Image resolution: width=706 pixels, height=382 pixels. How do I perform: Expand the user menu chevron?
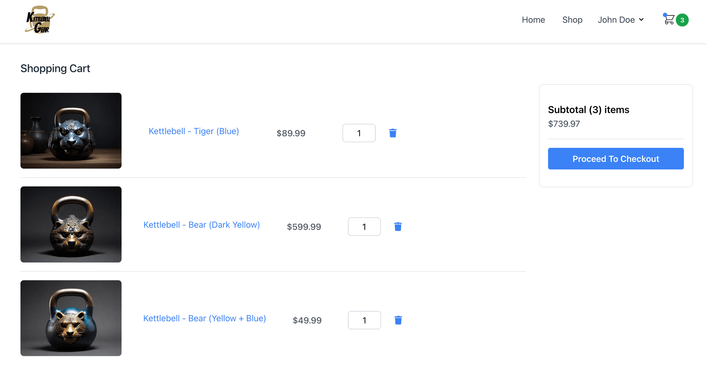(641, 20)
